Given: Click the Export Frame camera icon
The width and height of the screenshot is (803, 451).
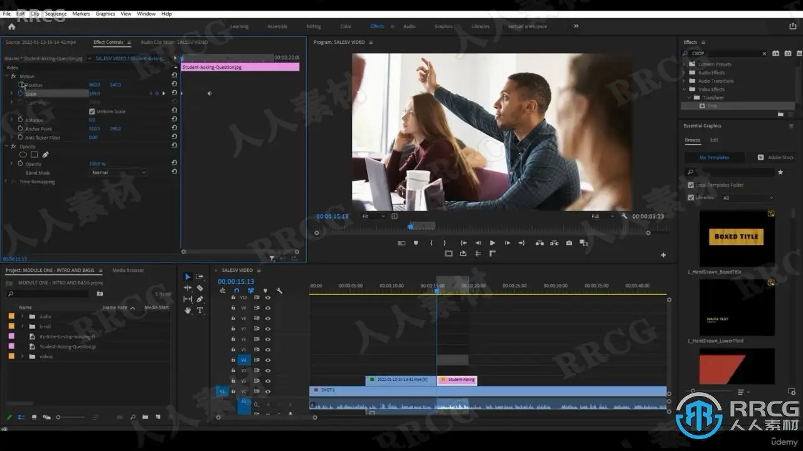Looking at the screenshot, I should (x=569, y=243).
